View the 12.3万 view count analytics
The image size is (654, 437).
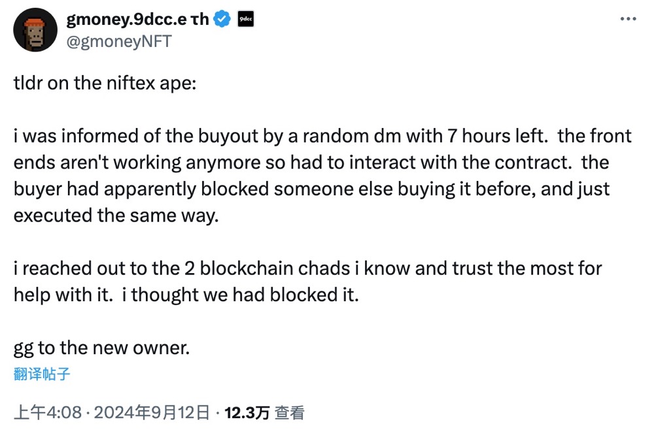point(247,413)
